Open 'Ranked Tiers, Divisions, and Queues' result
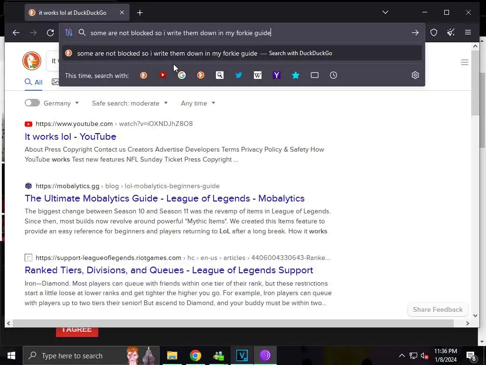Viewport: 486px width, 365px height. click(169, 270)
